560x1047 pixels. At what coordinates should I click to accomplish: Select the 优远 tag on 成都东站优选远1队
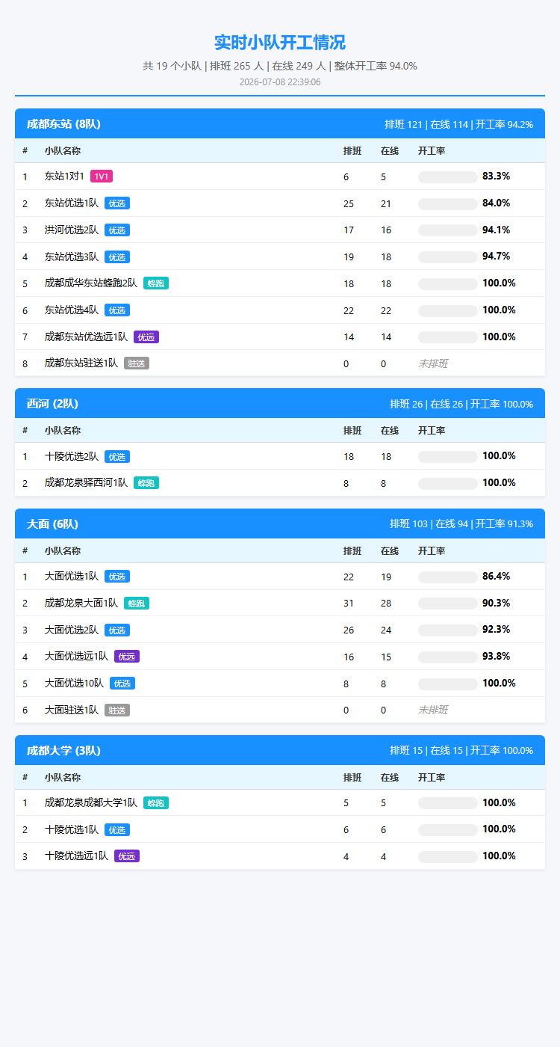(146, 337)
